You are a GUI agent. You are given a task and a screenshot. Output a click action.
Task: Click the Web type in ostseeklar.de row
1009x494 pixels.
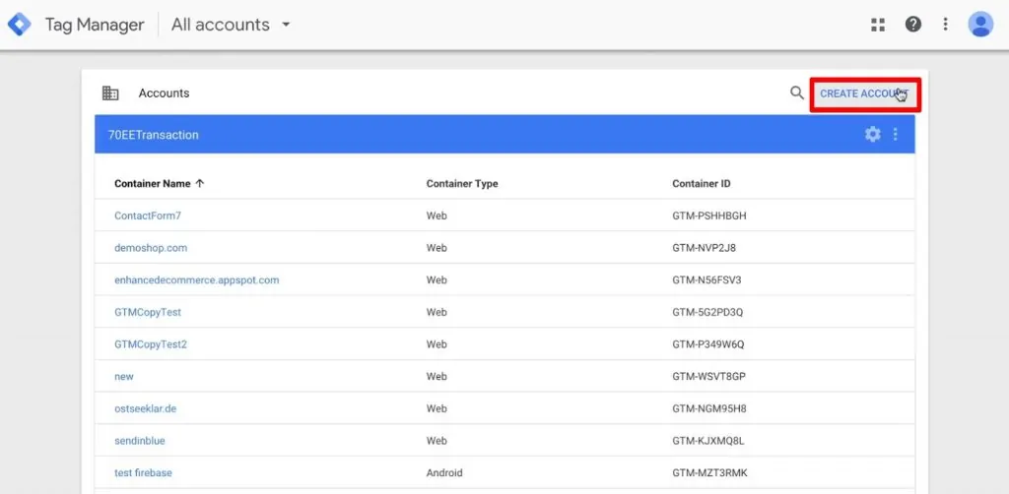(437, 408)
